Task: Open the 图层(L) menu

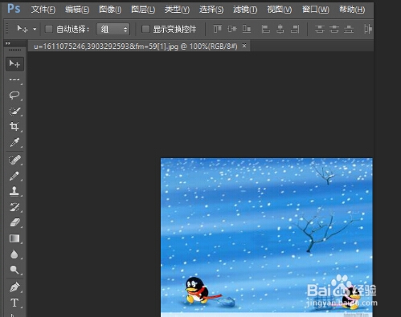Action: [x=143, y=10]
